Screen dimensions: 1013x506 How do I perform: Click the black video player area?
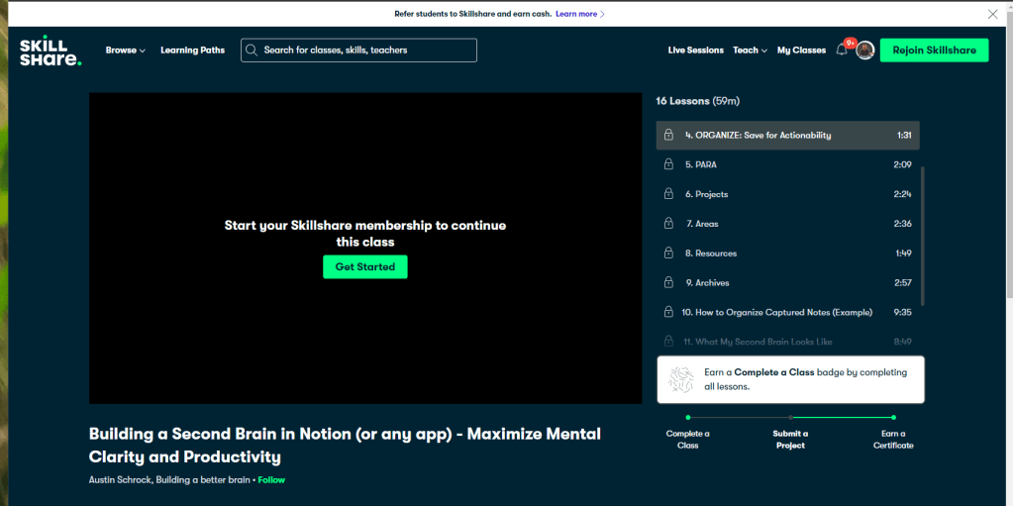[365, 249]
